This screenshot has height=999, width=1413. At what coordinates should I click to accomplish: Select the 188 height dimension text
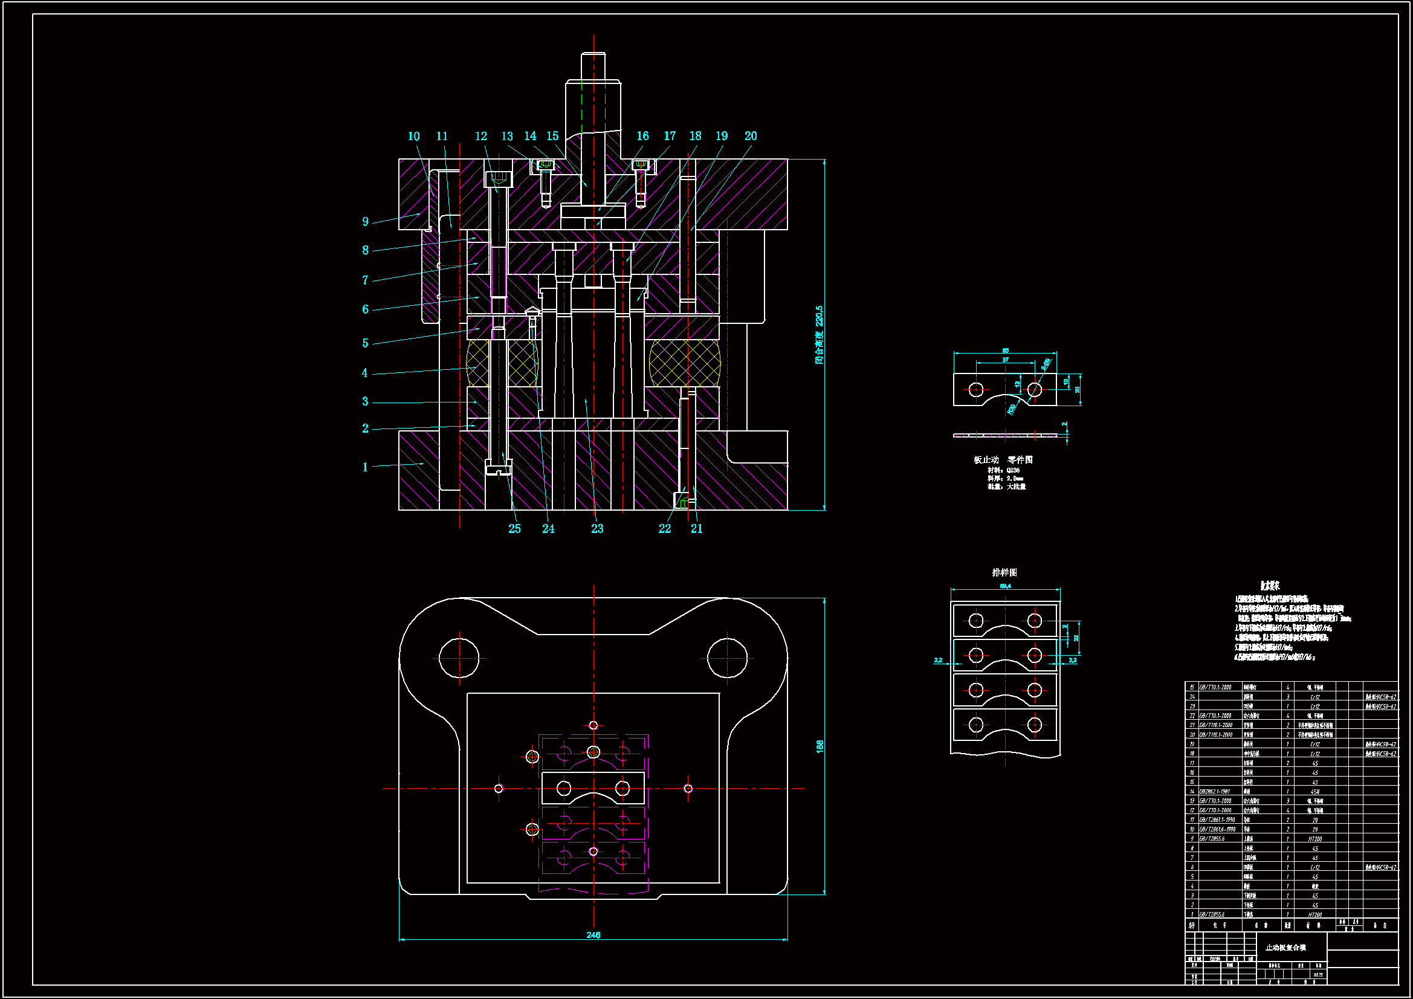coord(819,746)
